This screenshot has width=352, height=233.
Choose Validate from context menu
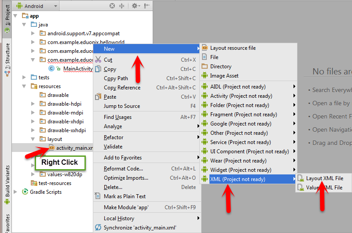[x=147, y=147]
